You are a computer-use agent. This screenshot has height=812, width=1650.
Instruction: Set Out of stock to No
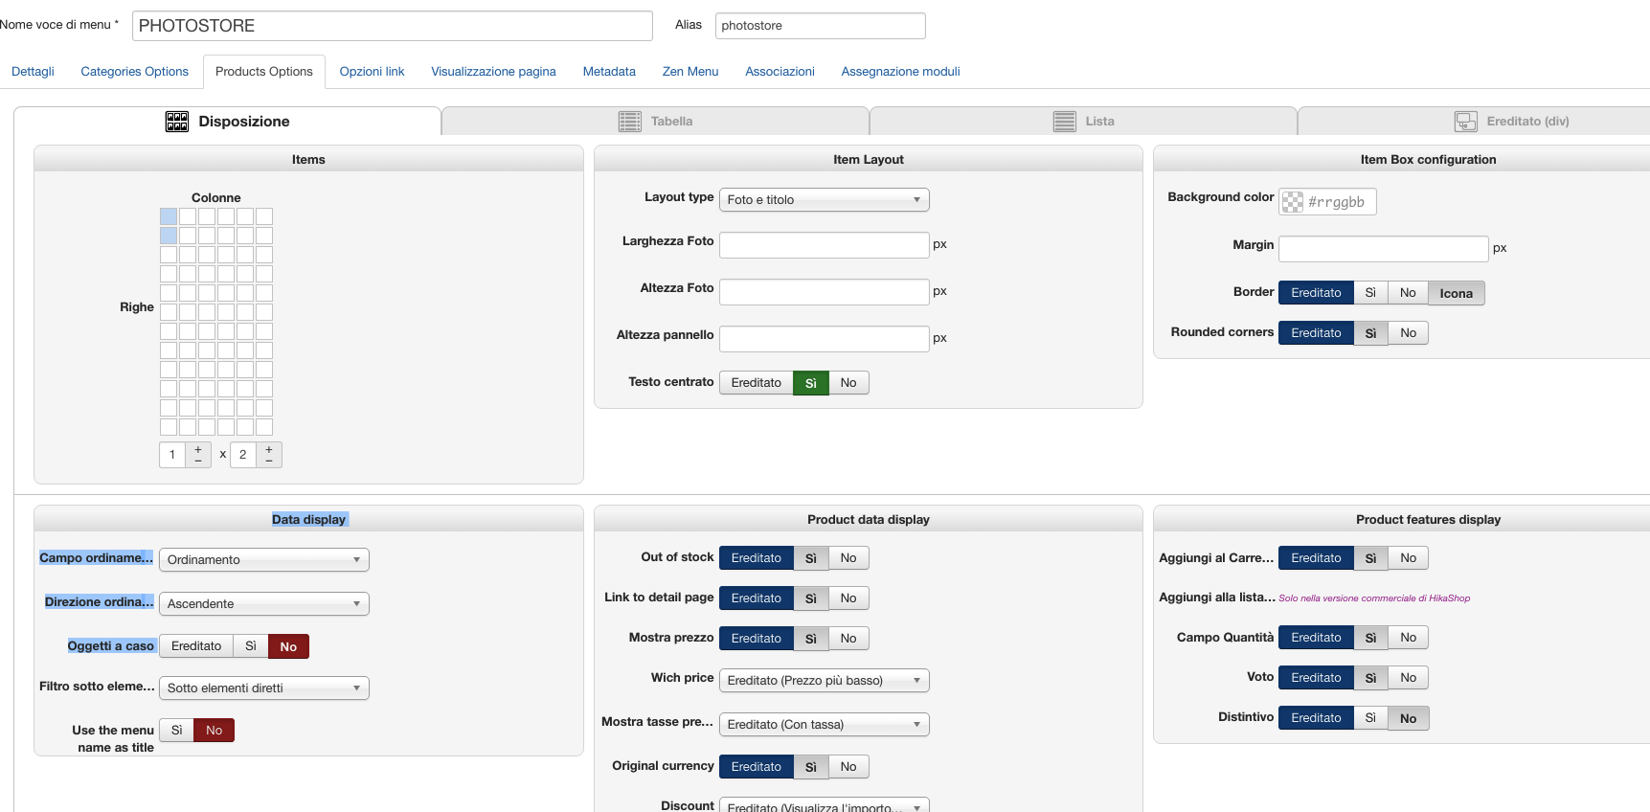click(848, 558)
